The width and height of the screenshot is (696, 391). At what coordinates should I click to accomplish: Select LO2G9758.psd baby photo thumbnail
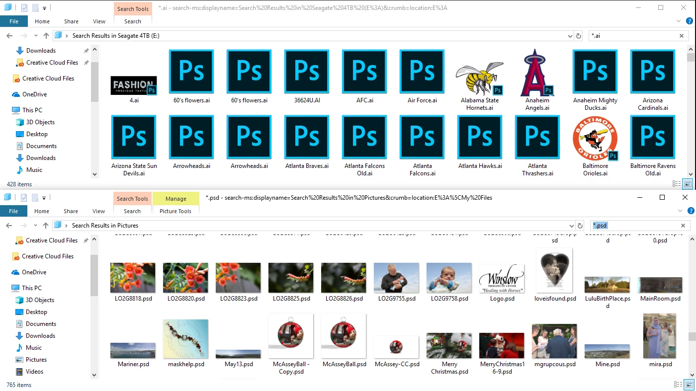[x=449, y=278]
